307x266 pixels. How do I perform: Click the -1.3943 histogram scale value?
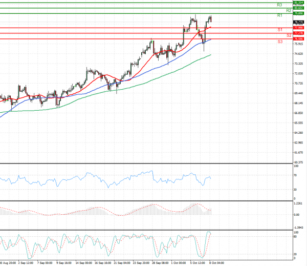point(298,228)
